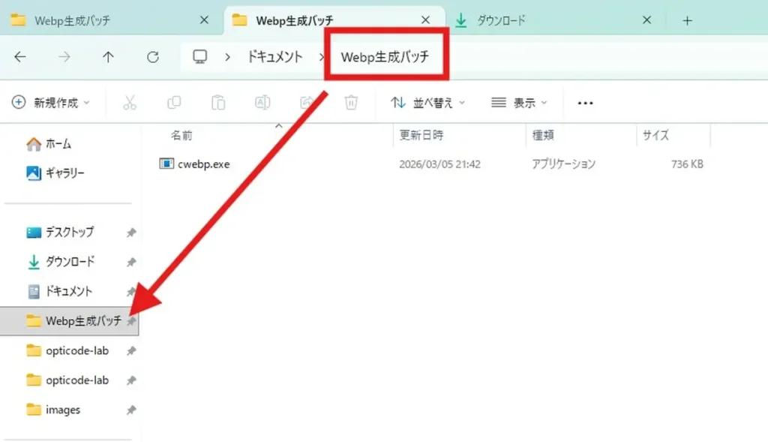Open the ... overflow menu
The width and height of the screenshot is (768, 442).
tap(585, 102)
